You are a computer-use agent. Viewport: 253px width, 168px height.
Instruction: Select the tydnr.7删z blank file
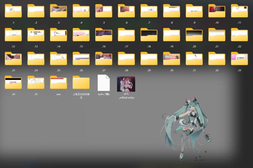click(x=104, y=83)
